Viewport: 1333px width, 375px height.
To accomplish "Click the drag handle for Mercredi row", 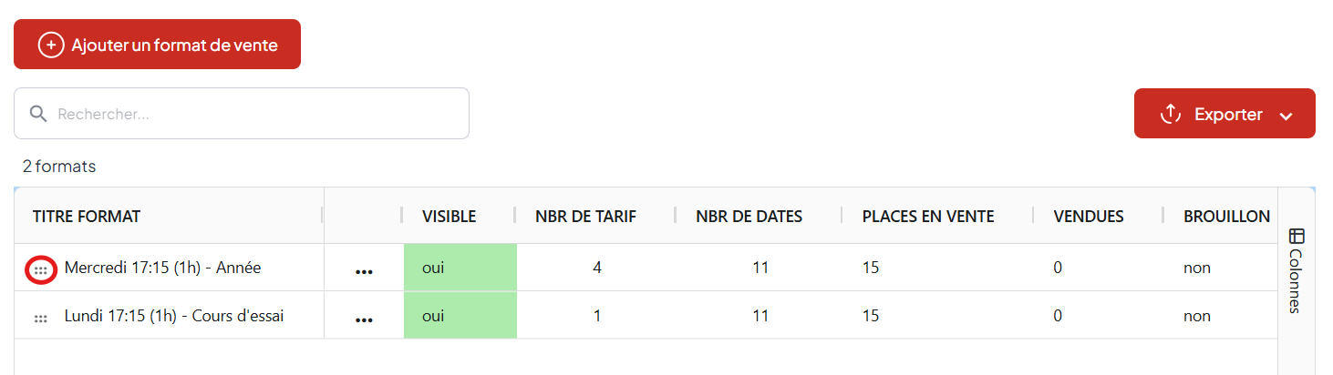I will pos(40,270).
